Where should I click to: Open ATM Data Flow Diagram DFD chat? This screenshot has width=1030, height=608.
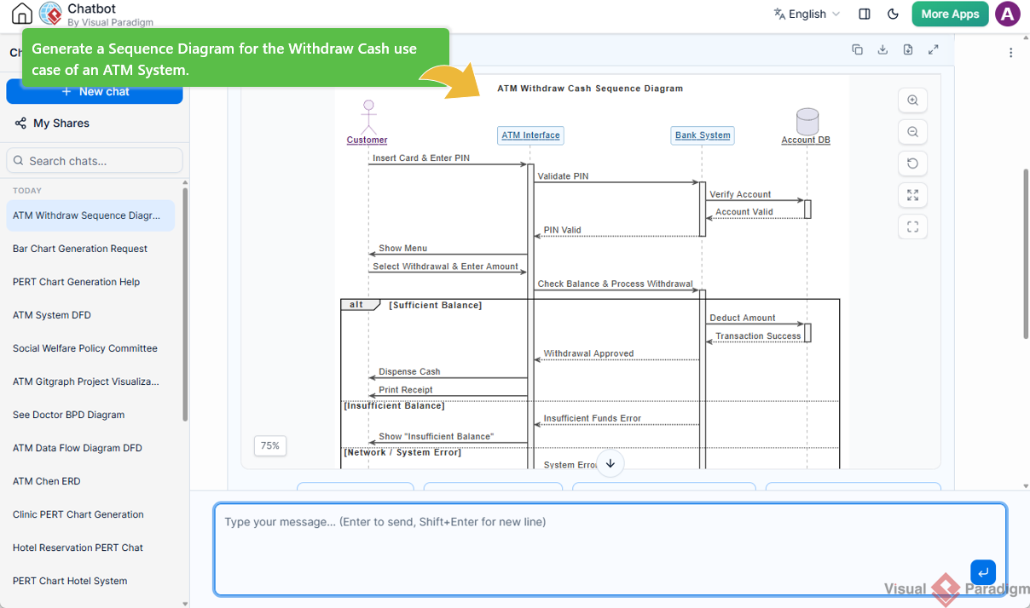(90, 448)
